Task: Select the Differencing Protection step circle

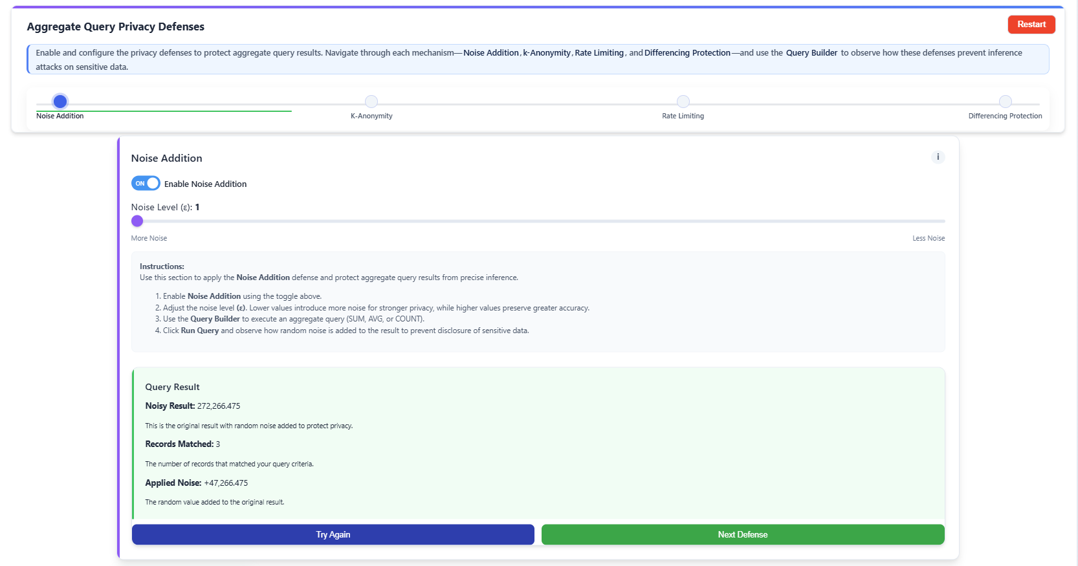Action: coord(1005,102)
